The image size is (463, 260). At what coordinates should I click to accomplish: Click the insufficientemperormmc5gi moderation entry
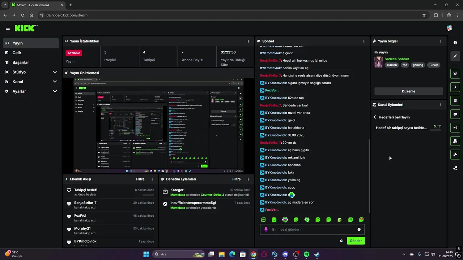point(206,205)
